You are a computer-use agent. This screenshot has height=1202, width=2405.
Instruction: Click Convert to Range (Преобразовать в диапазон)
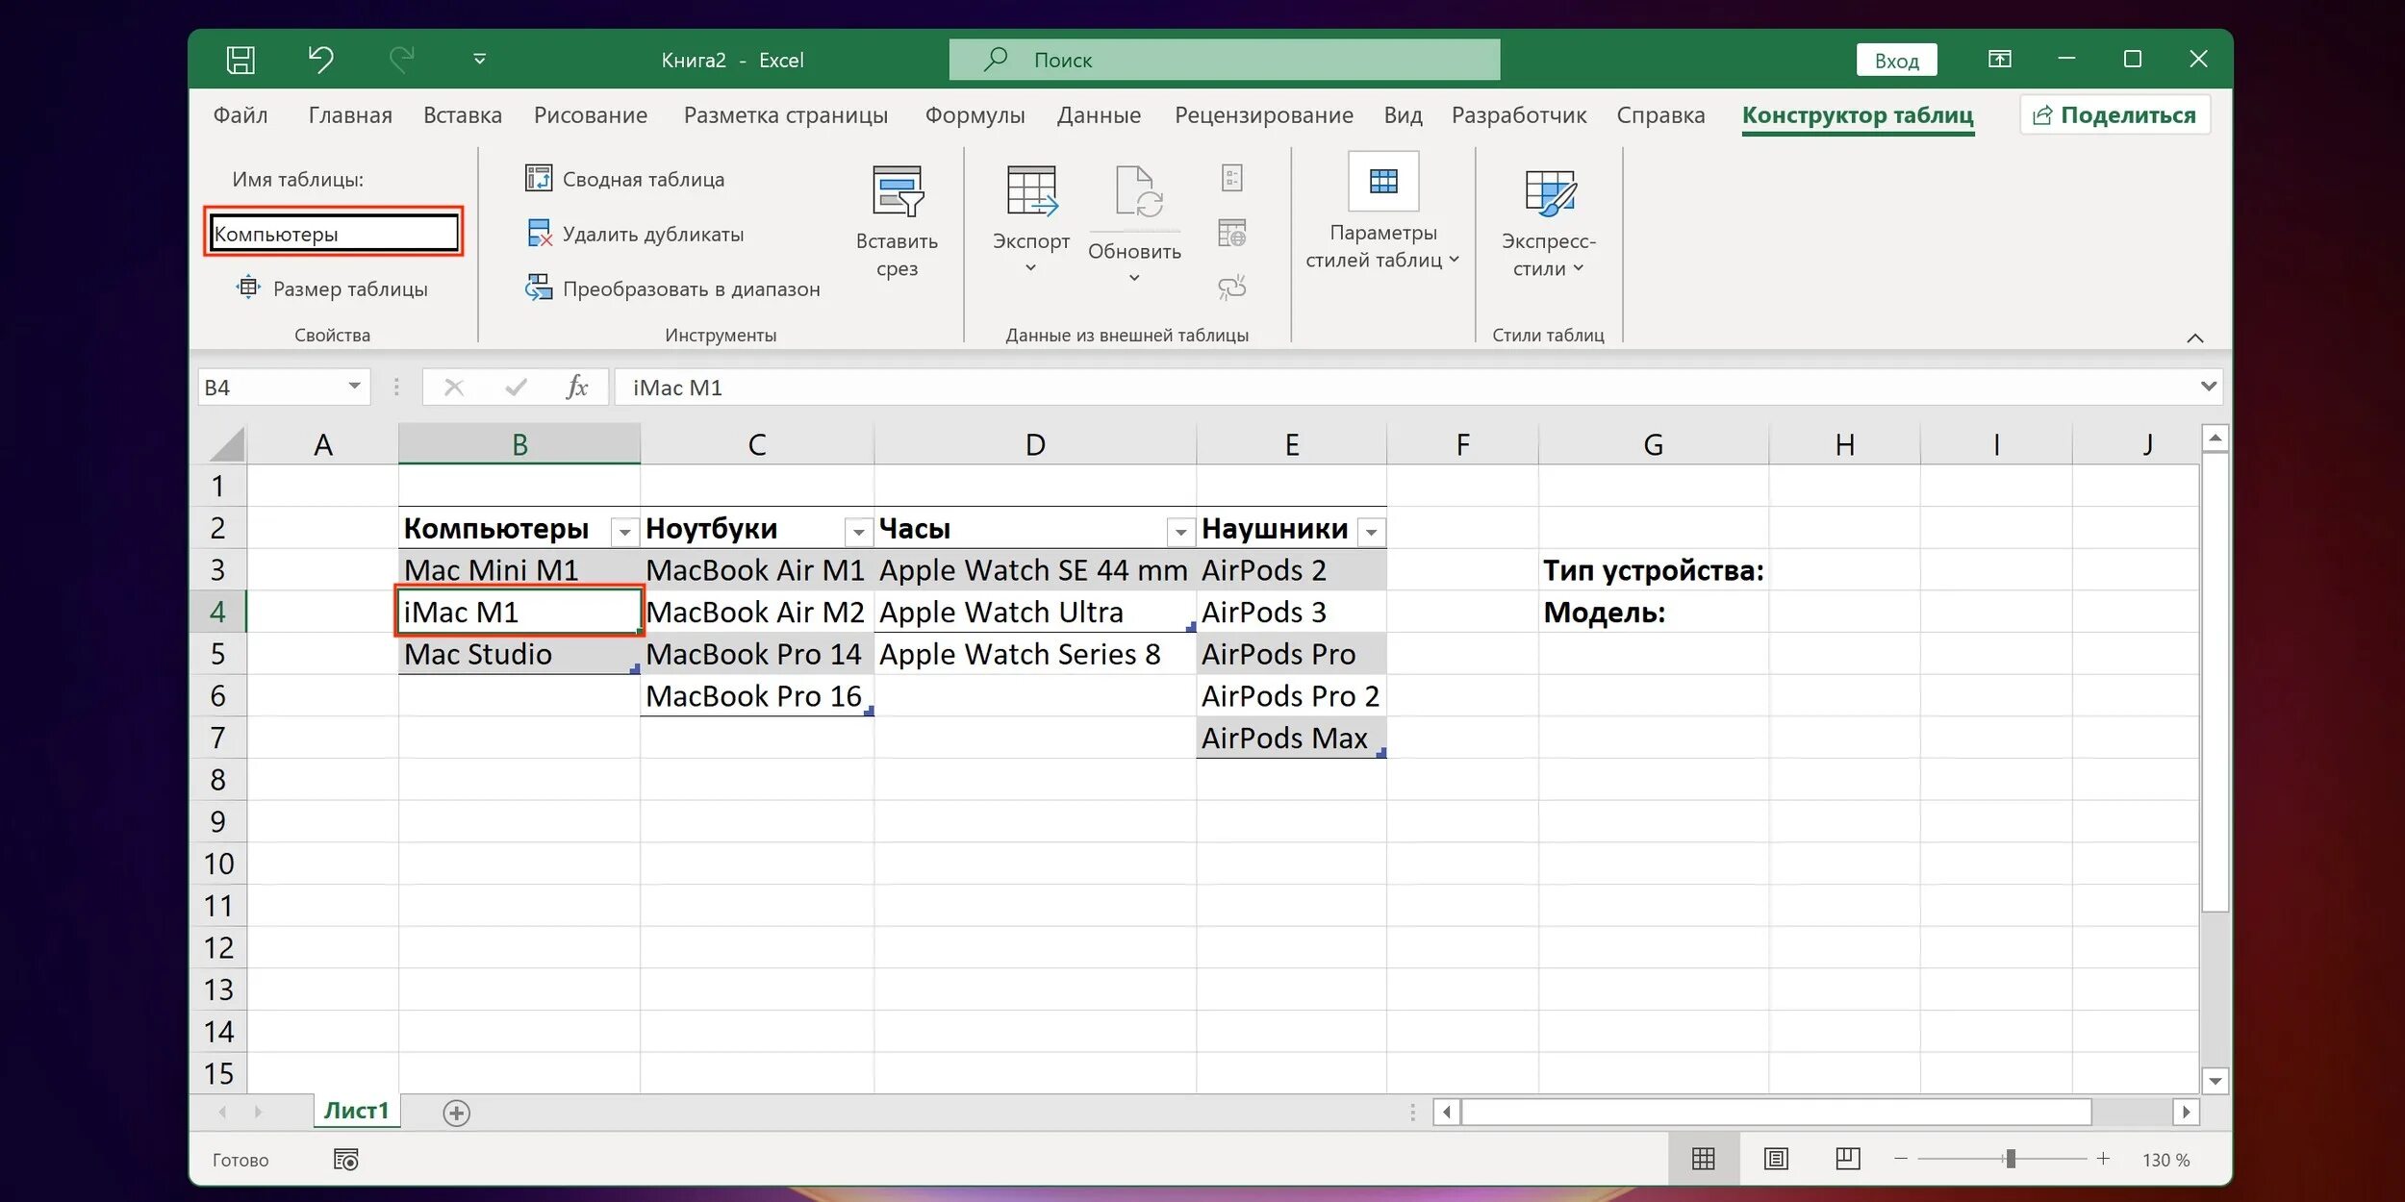click(673, 288)
